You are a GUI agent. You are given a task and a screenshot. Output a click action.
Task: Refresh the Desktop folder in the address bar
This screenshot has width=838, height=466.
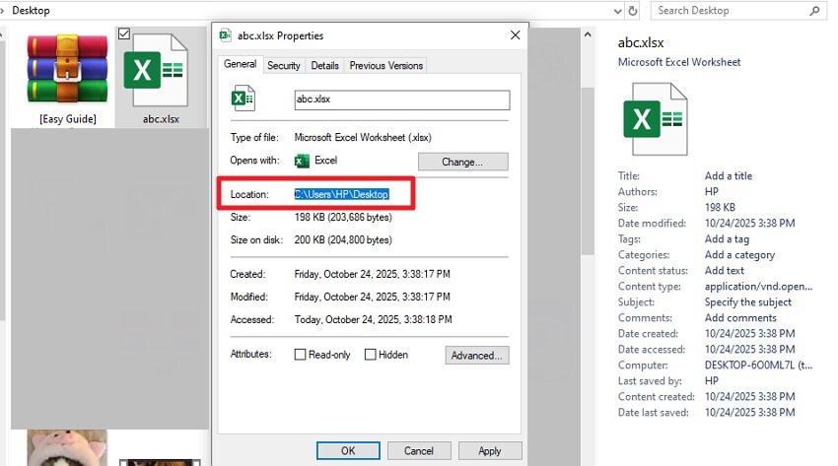click(633, 11)
